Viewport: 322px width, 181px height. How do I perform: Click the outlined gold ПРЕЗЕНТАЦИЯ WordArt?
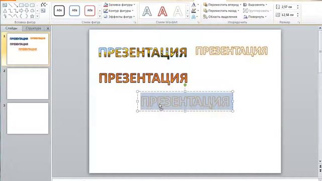pos(231,51)
